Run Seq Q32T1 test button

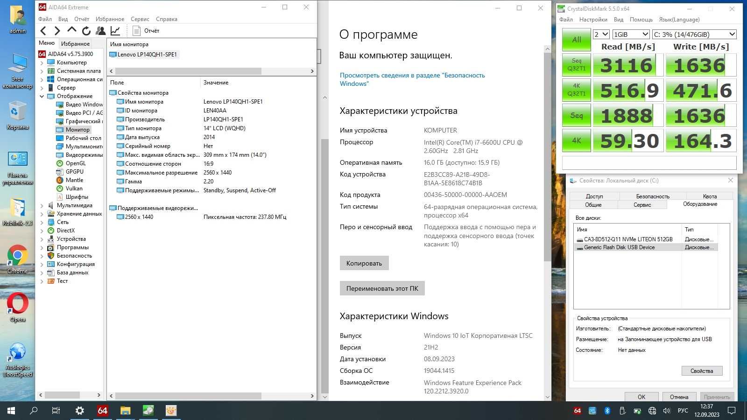(x=577, y=65)
